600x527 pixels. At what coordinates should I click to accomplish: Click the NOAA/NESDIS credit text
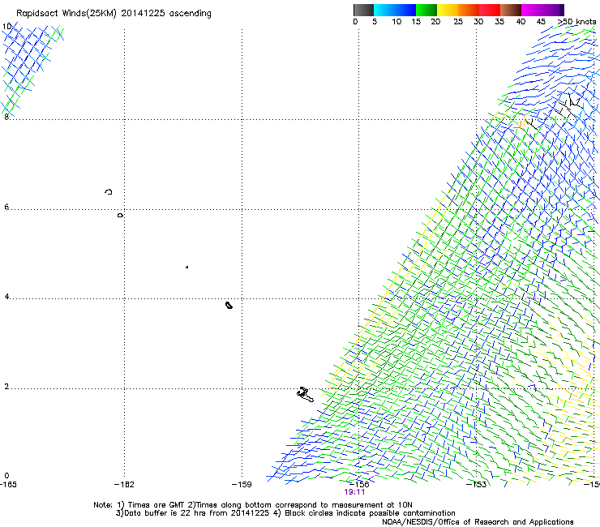478,522
